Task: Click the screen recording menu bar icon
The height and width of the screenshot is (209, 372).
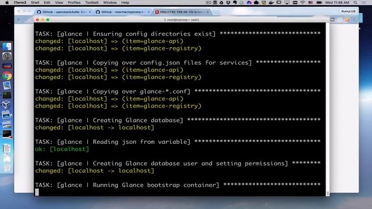Action: click(208, 2)
